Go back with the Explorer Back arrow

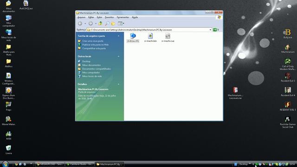click(x=80, y=24)
